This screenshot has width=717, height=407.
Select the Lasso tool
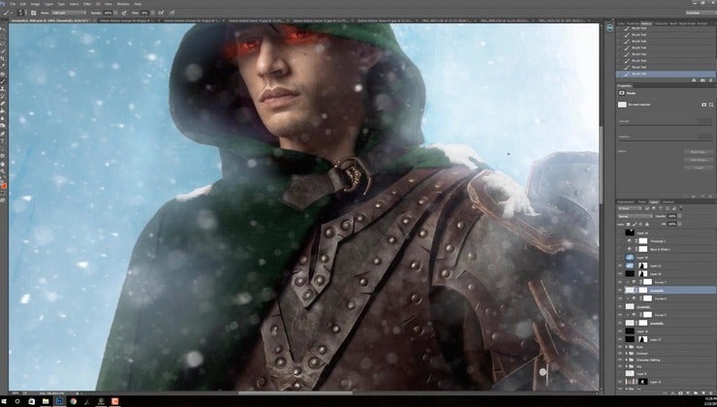(x=4, y=44)
